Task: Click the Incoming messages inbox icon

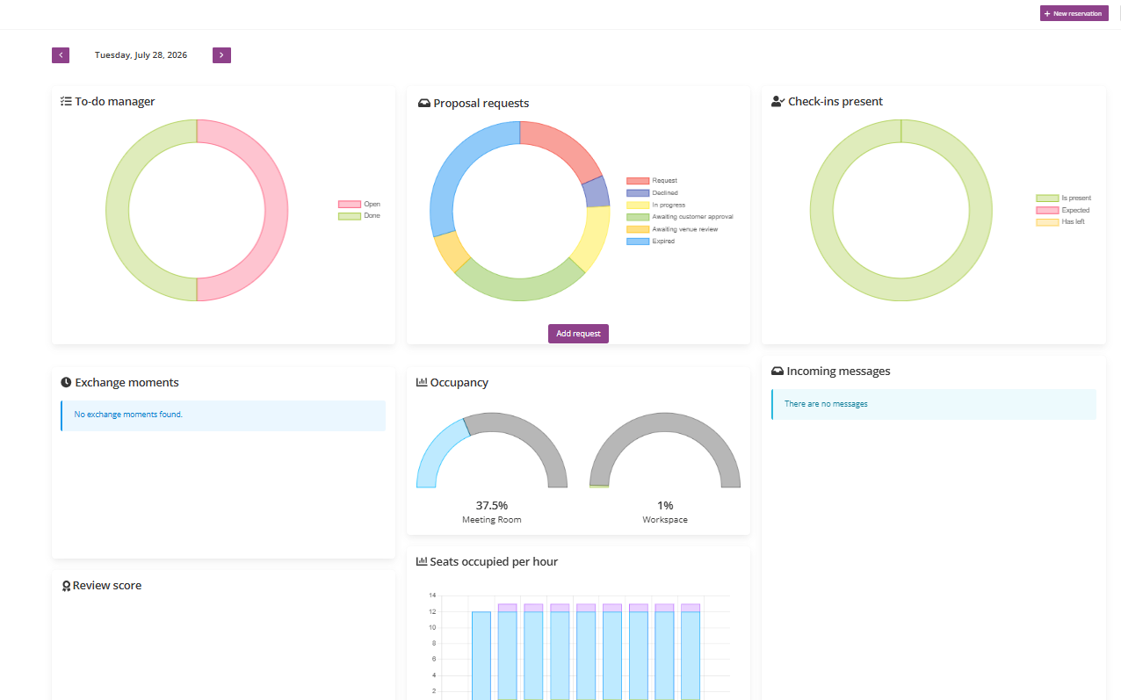Action: point(777,372)
